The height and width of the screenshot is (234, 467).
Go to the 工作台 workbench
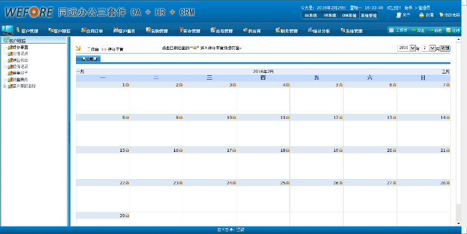(399, 30)
